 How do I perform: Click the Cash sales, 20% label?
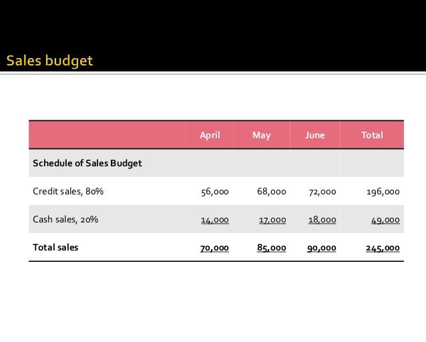(65, 219)
